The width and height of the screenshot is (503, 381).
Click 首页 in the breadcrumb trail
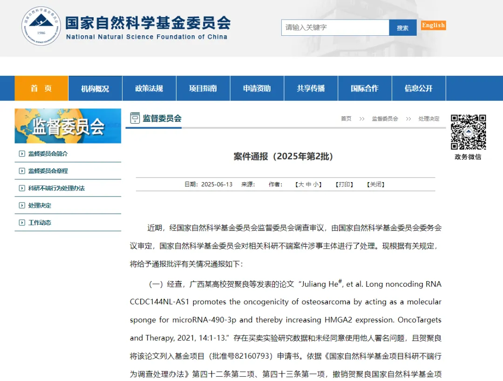(x=346, y=118)
